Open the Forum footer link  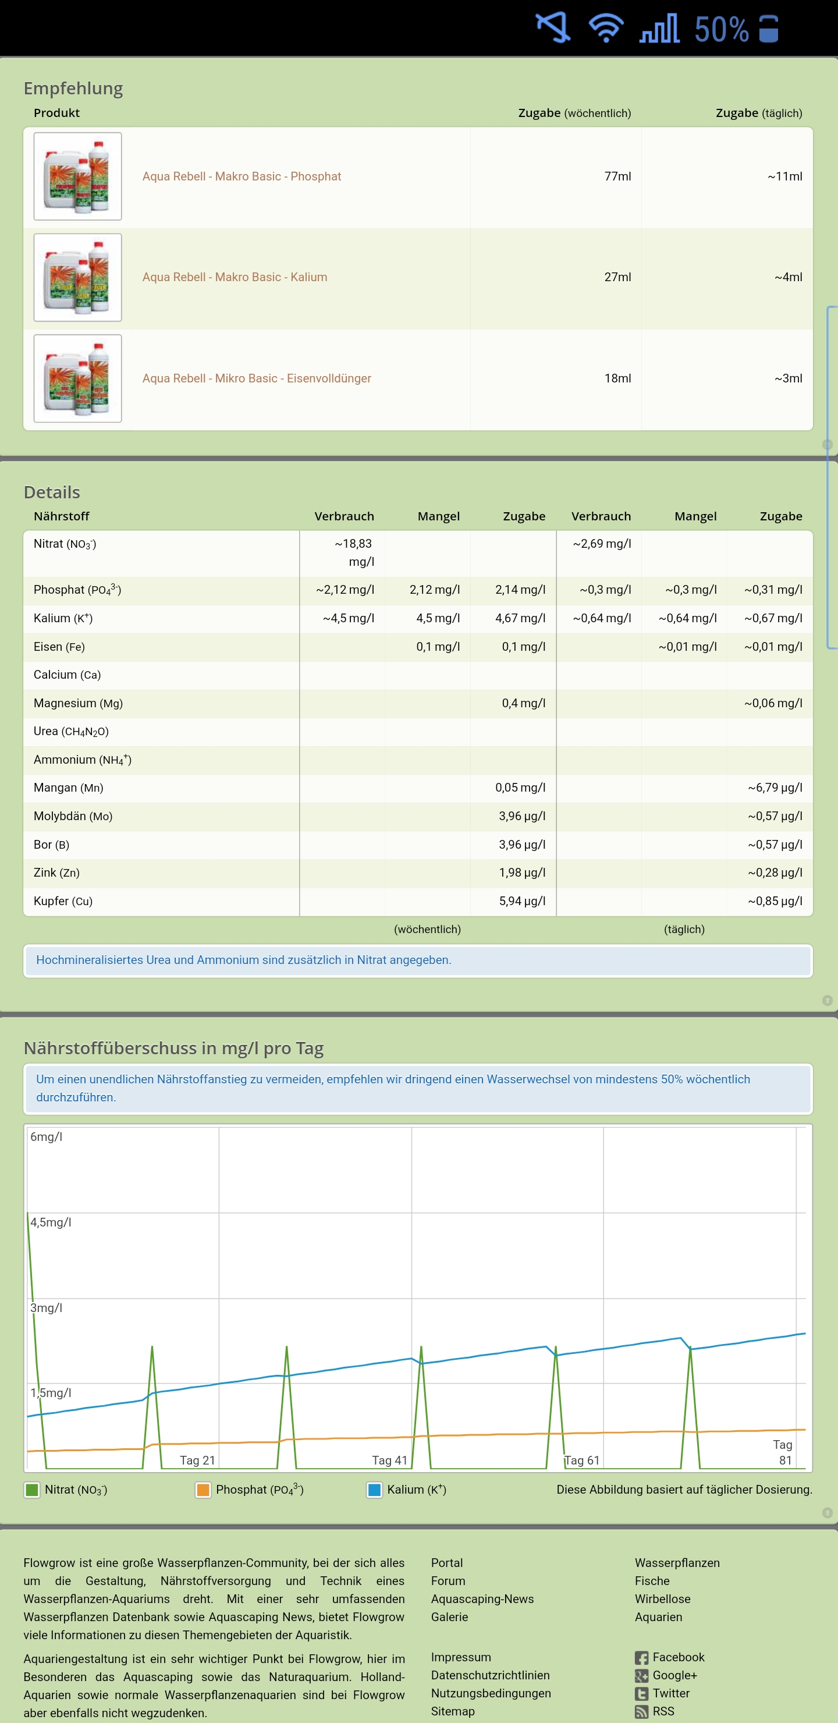[448, 1580]
